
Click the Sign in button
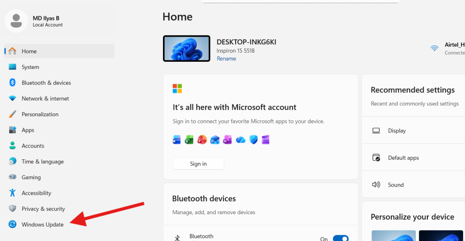198,163
